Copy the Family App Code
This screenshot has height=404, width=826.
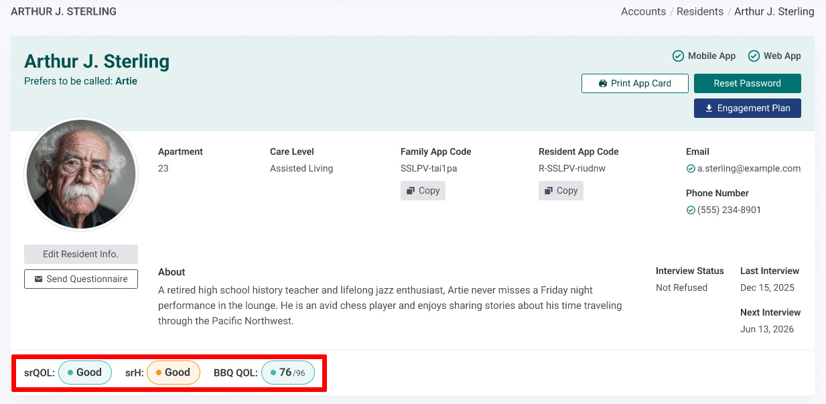pyautogui.click(x=423, y=190)
